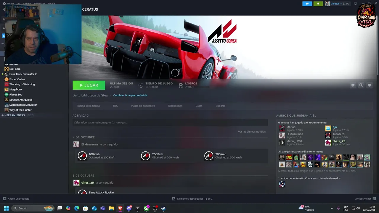Open the Soporte tab
This screenshot has height=213, width=379.
point(220,106)
